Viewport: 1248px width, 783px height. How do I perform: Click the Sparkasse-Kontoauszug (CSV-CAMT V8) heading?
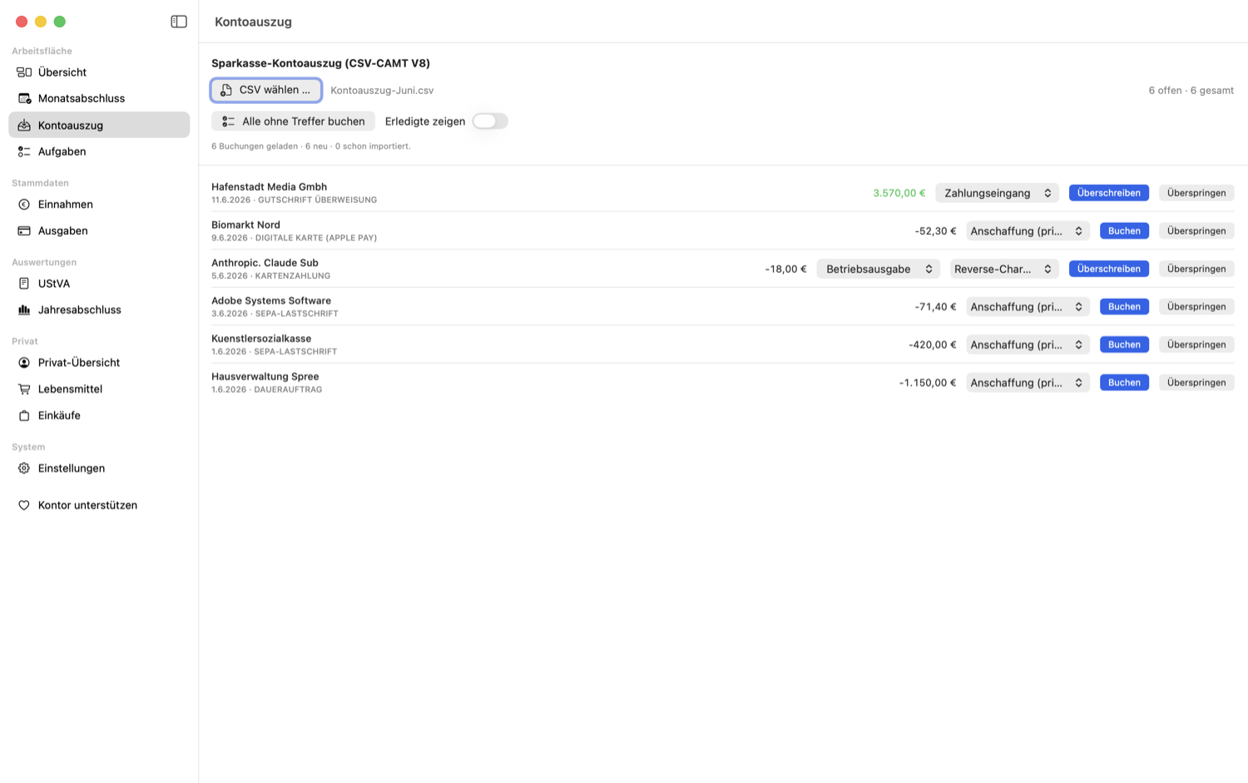click(320, 63)
